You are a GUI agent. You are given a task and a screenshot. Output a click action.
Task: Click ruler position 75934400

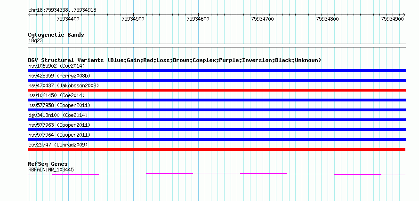click(x=68, y=19)
